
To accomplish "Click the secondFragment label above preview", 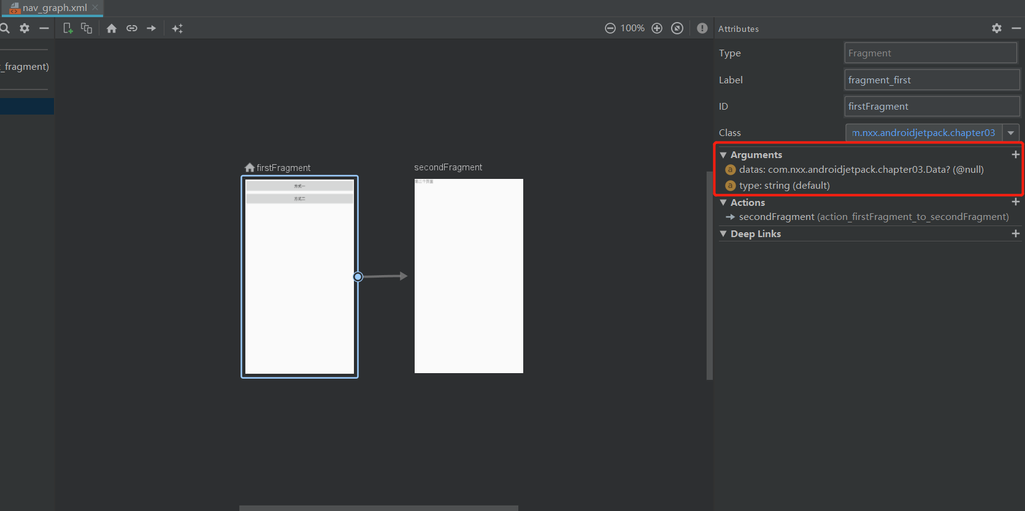I will pyautogui.click(x=448, y=167).
